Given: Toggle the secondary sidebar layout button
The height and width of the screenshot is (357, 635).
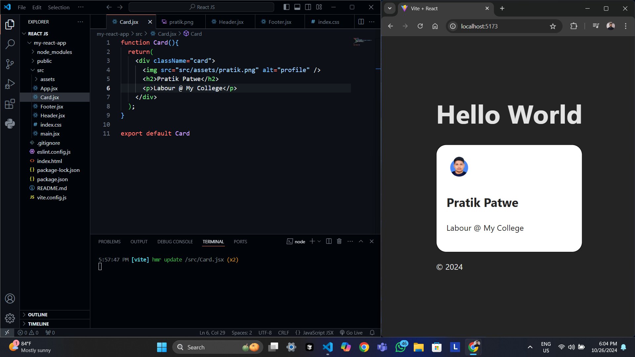Looking at the screenshot, I should point(308,7).
